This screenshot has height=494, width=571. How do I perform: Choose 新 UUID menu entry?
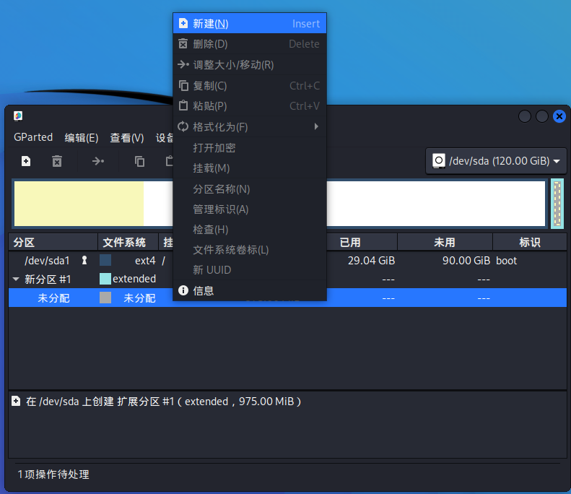(250, 270)
